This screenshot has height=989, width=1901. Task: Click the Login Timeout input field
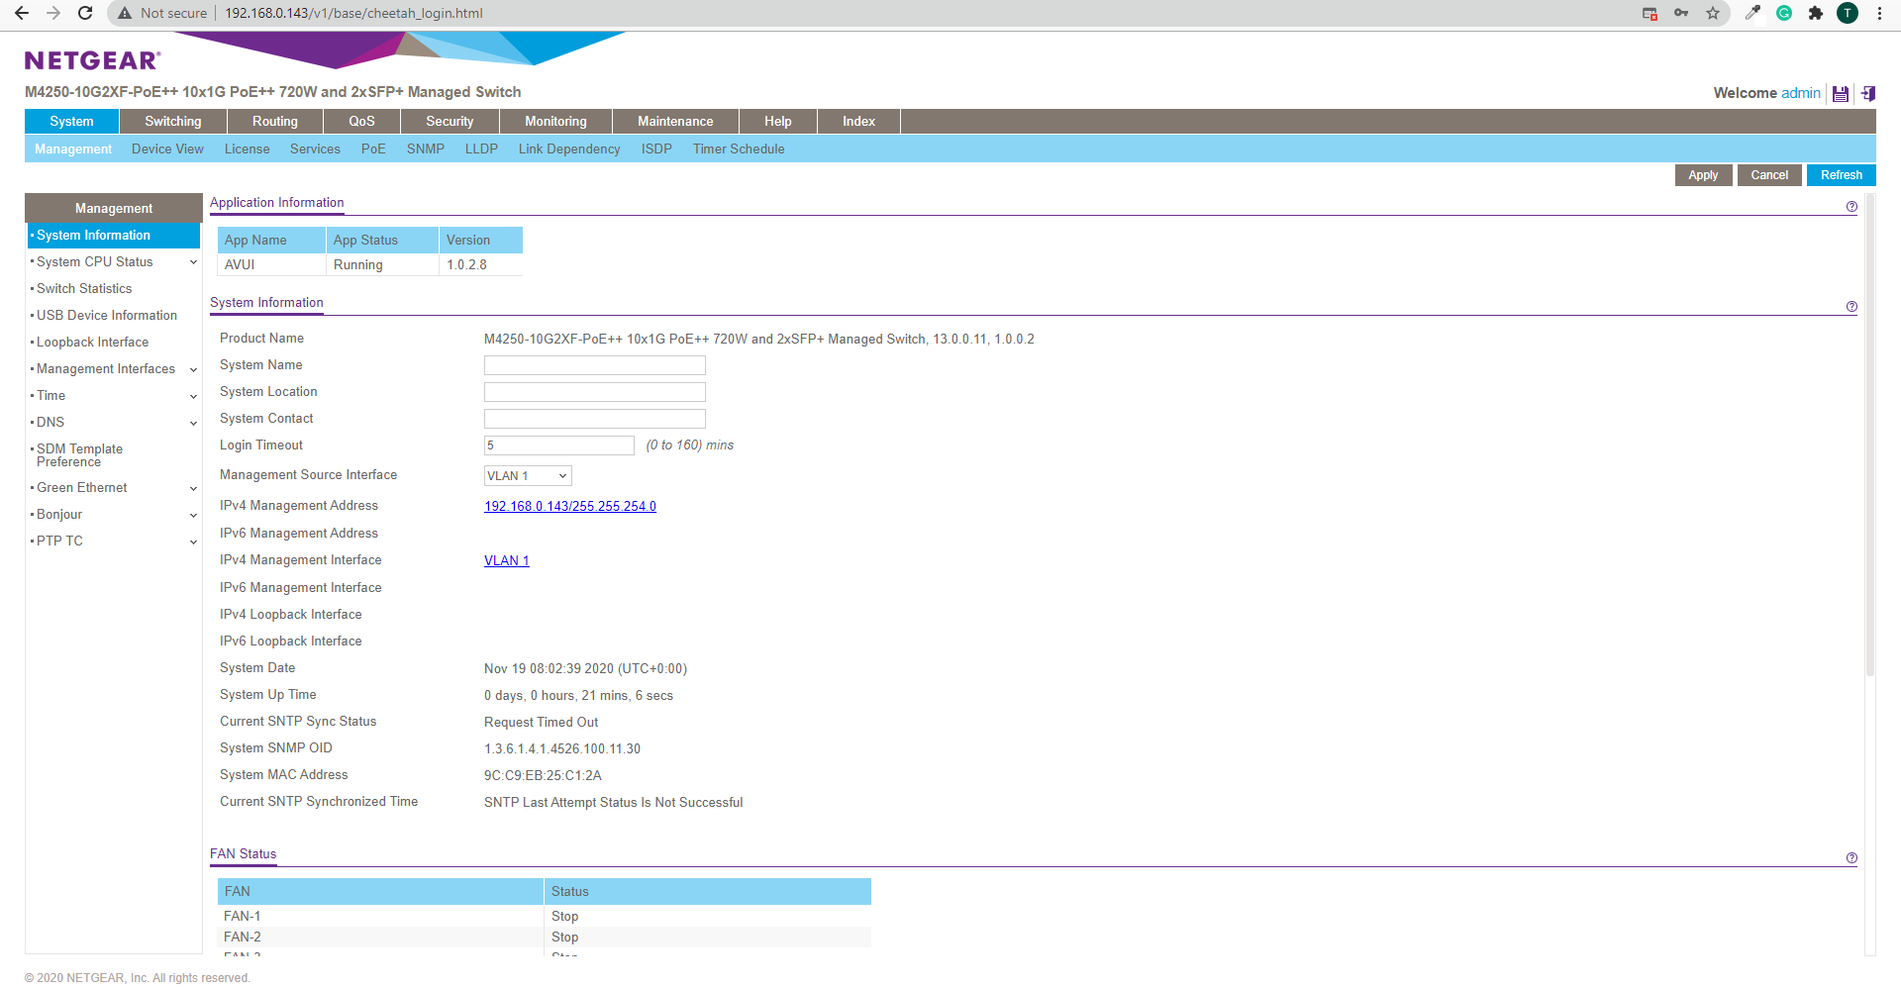559,445
